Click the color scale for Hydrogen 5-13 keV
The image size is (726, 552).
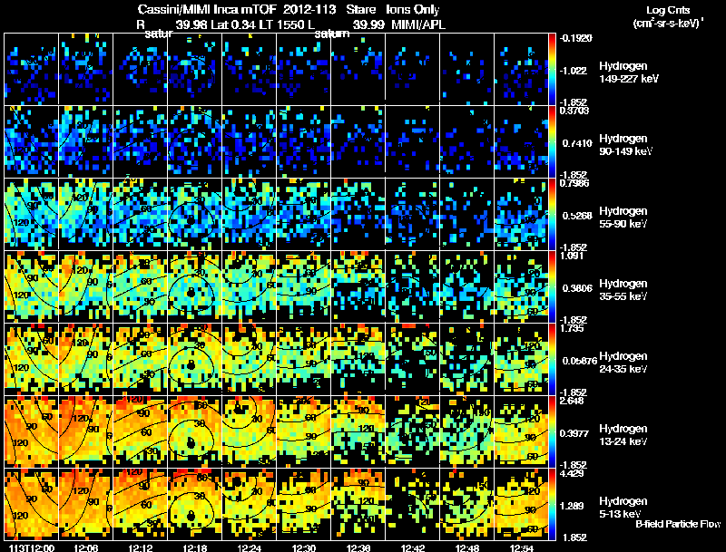(x=552, y=504)
